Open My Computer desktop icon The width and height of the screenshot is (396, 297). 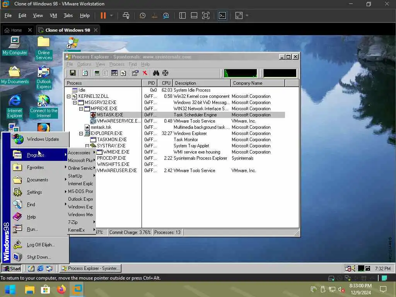(15, 46)
